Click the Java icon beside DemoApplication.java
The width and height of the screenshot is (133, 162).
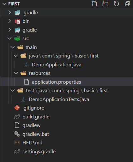[x=27, y=64]
